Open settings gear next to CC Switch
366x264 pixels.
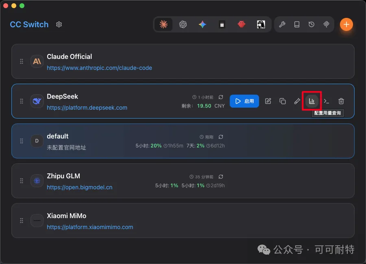coord(59,24)
